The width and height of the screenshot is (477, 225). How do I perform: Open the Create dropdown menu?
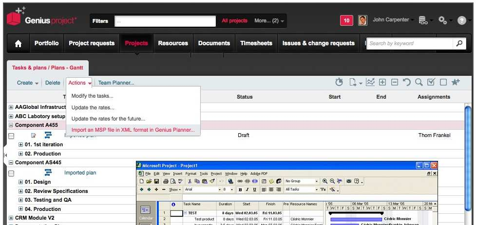pos(27,83)
